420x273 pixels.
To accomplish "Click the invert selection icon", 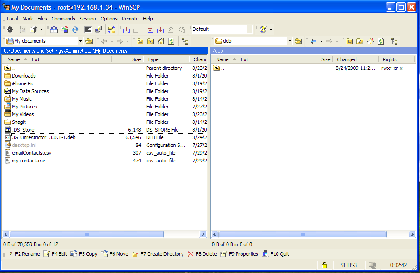I will tap(160, 29).
